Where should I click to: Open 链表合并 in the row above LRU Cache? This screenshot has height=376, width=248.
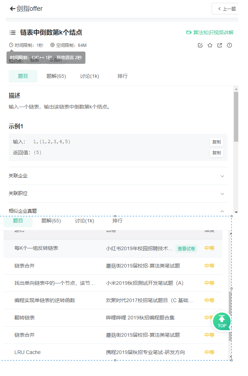click(x=25, y=335)
